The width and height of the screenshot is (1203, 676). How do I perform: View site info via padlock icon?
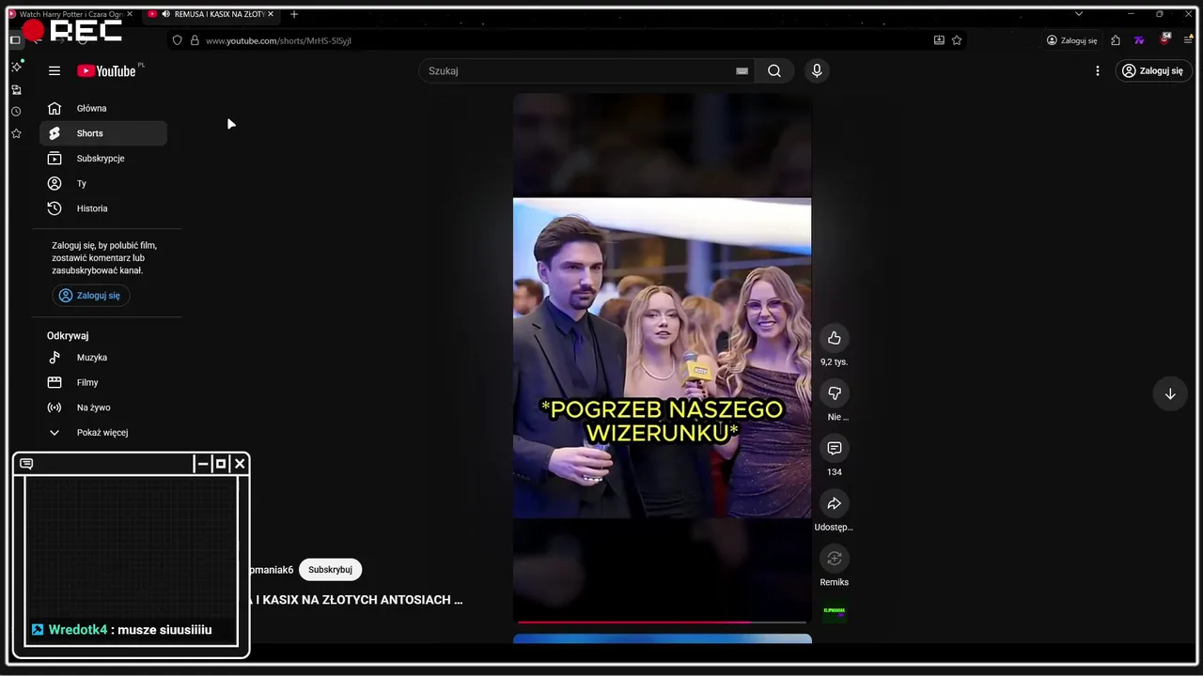195,40
